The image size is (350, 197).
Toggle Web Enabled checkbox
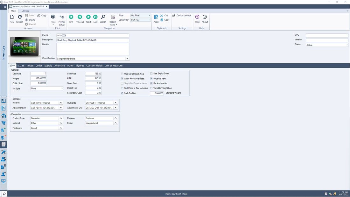[x=122, y=93]
